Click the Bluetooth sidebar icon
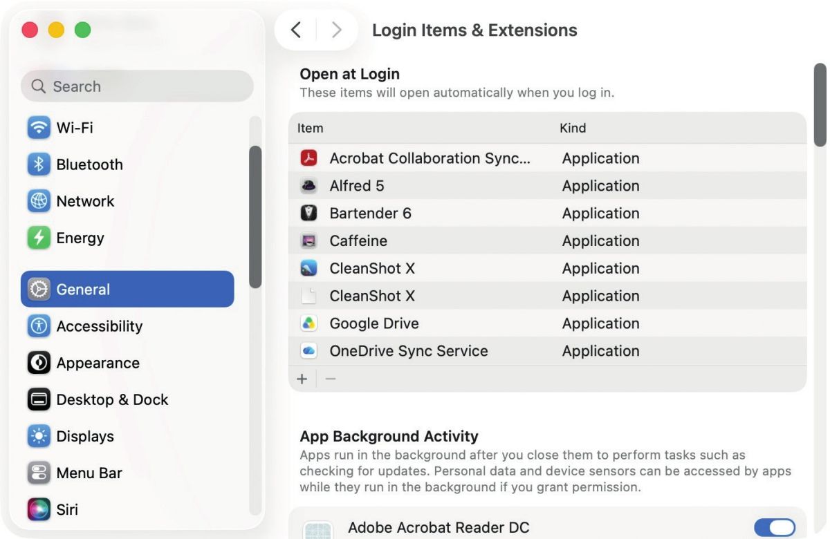This screenshot has width=830, height=539. (39, 164)
